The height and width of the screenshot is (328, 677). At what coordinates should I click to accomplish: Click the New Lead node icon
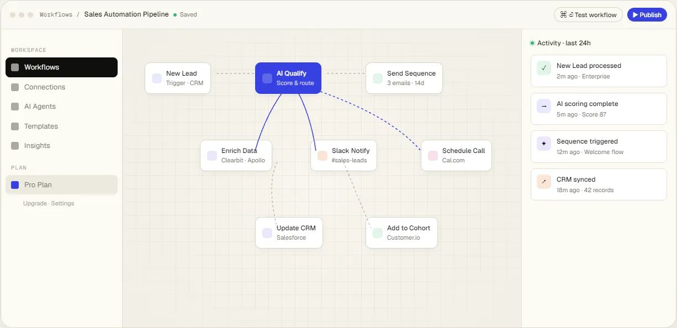coord(157,78)
